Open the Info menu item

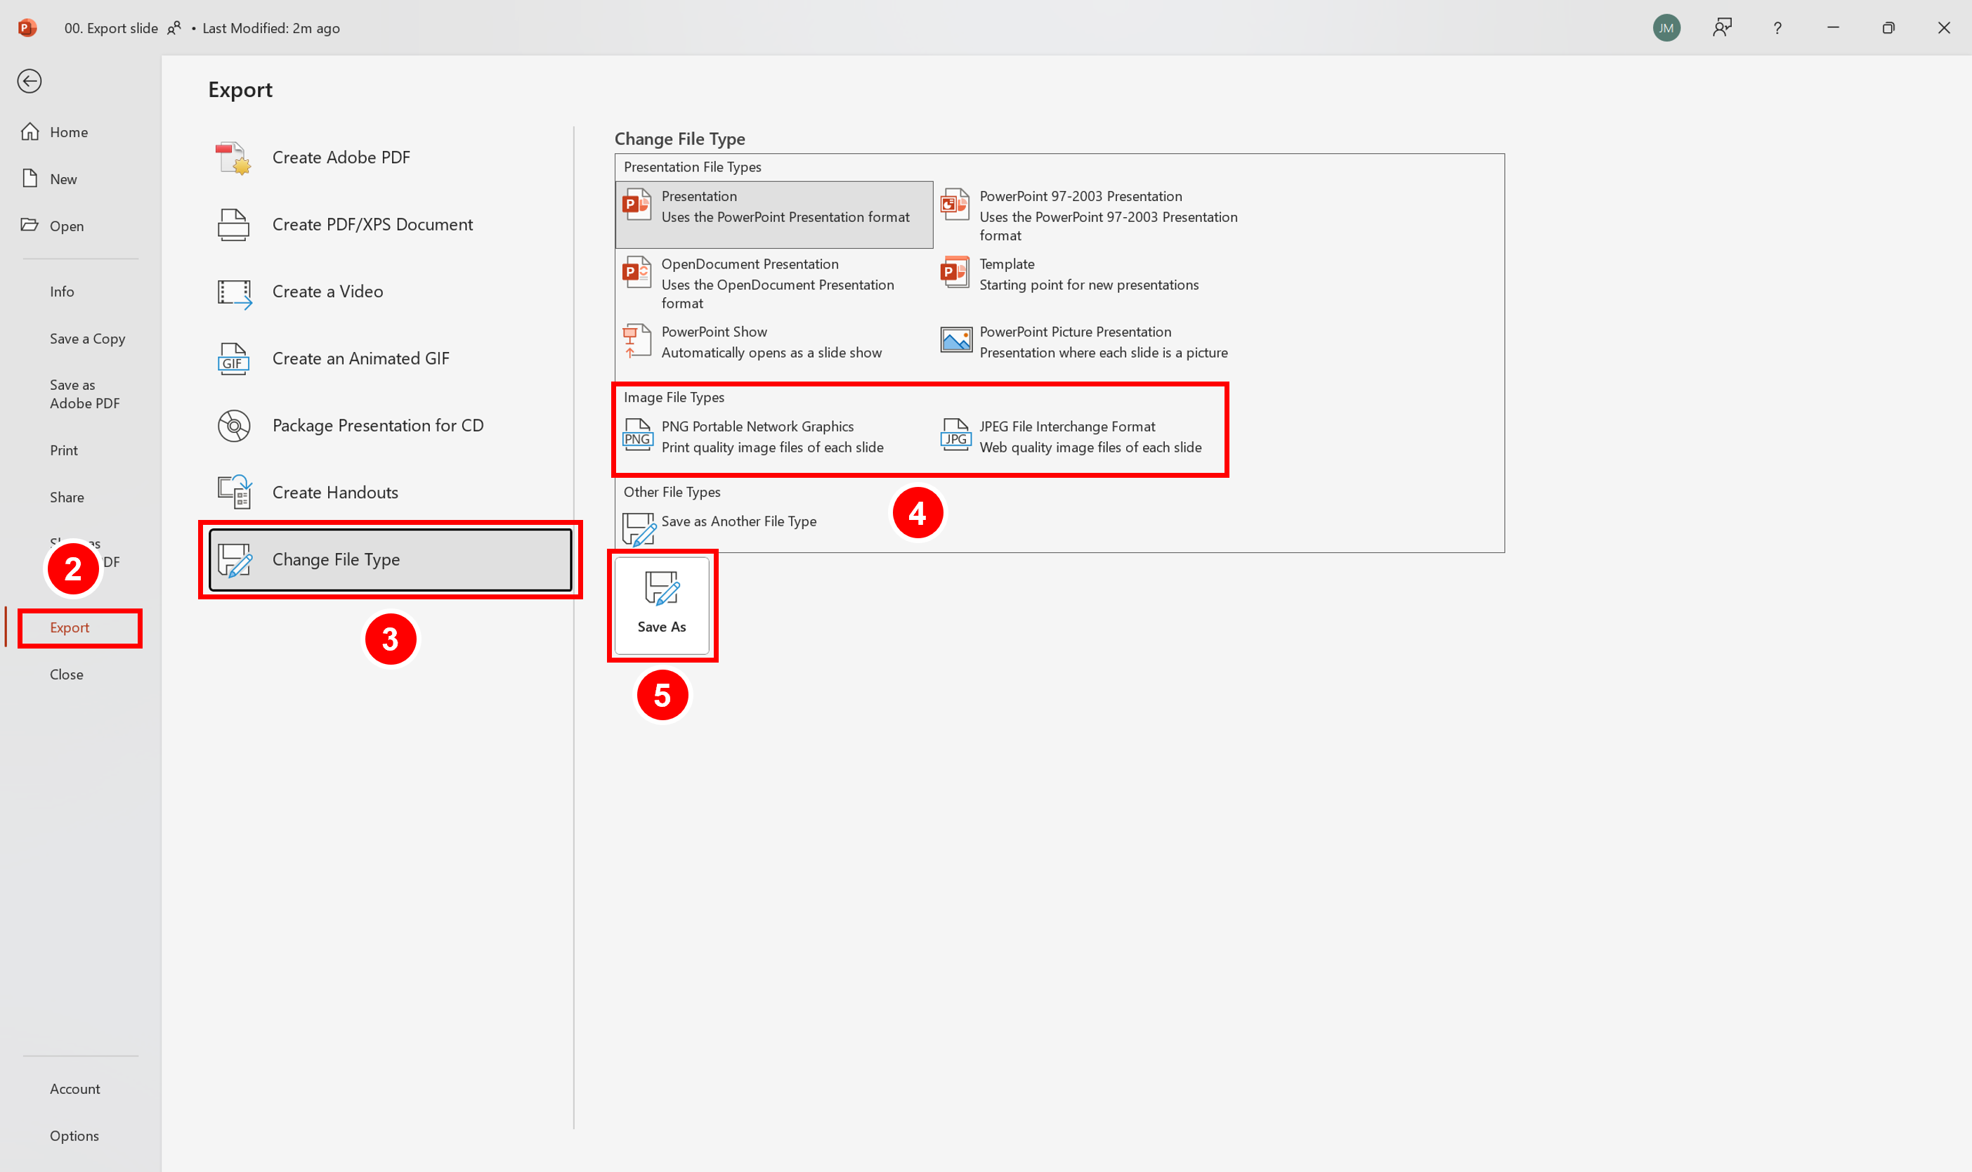[x=62, y=292]
